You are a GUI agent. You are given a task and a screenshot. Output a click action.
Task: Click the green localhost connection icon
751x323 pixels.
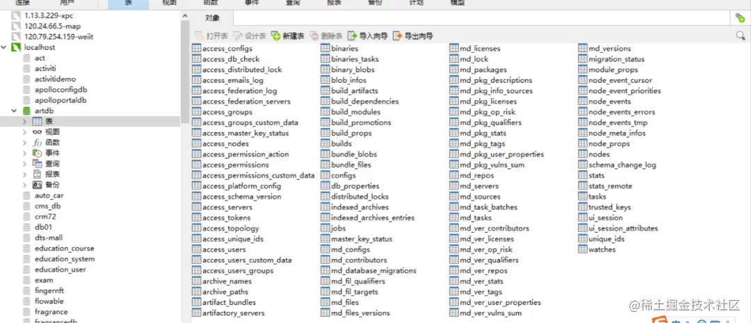click(x=16, y=47)
